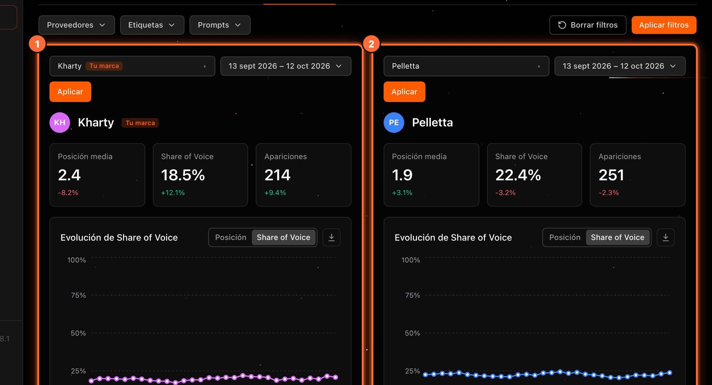712x385 pixels.
Task: Click Aplicar in the Pelletta panel
Action: tap(404, 92)
